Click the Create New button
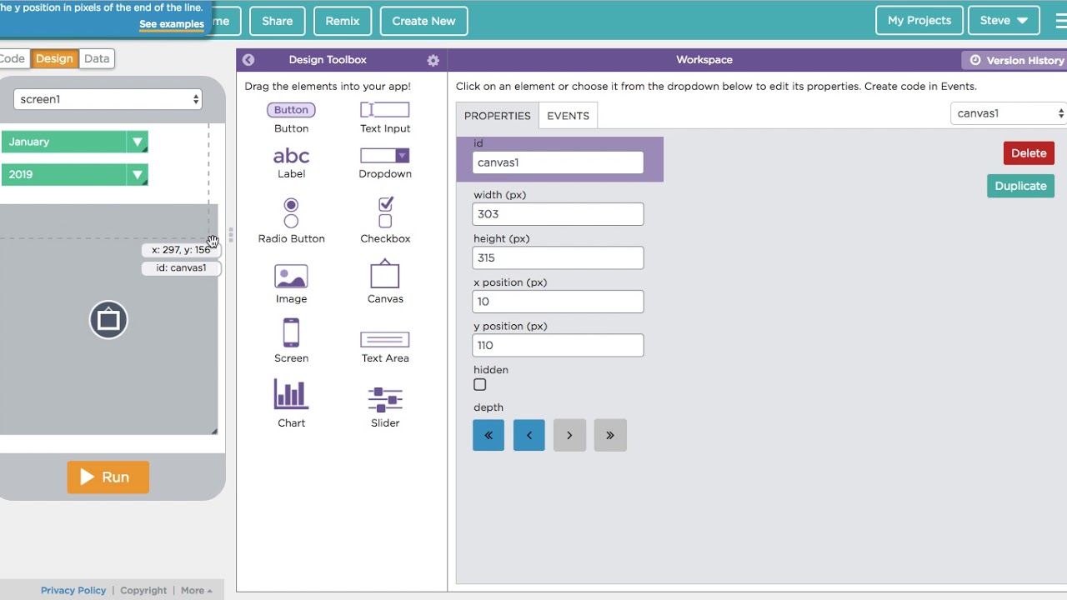Viewport: 1067px width, 600px height. click(423, 21)
